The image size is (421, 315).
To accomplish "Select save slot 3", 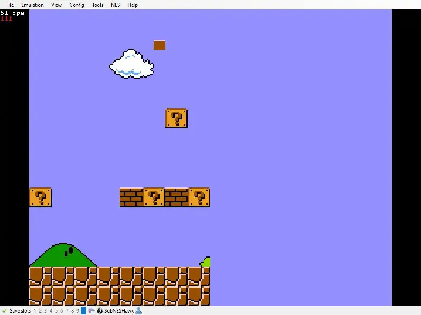I will point(46,311).
